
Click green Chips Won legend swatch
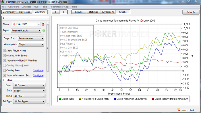point(60,99)
